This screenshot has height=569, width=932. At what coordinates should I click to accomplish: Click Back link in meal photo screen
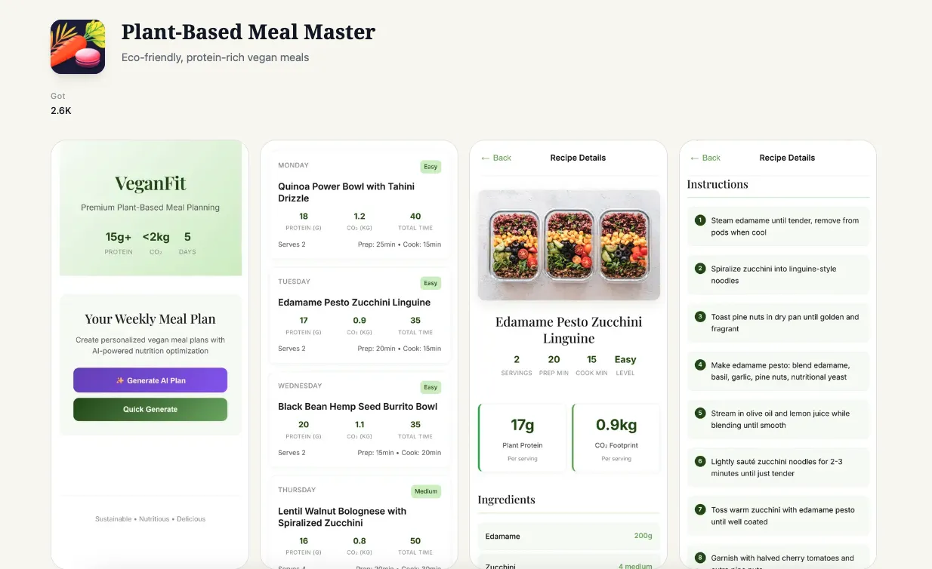(496, 158)
